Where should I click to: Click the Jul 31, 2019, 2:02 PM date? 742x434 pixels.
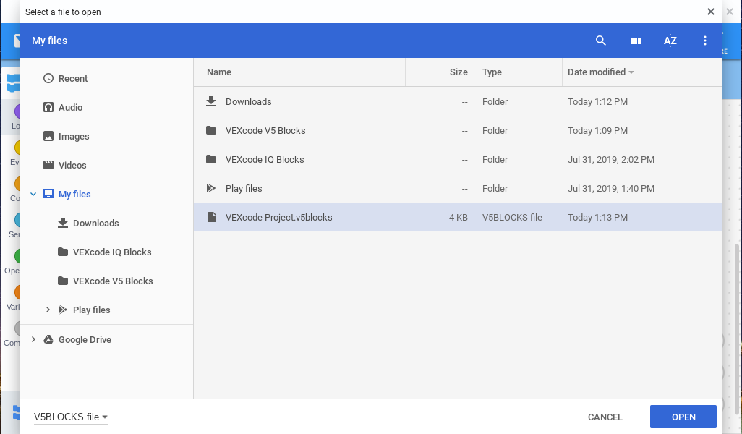611,160
